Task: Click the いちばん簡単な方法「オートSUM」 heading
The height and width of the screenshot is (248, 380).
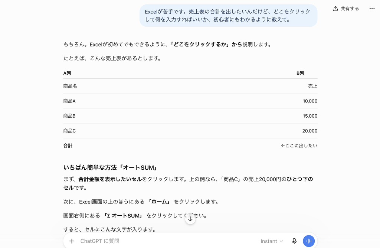Action: pyautogui.click(x=111, y=167)
